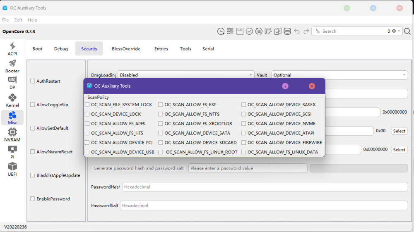This screenshot has height=232, width=414.
Task: Switch to the BlessOverride tab
Action: point(126,49)
